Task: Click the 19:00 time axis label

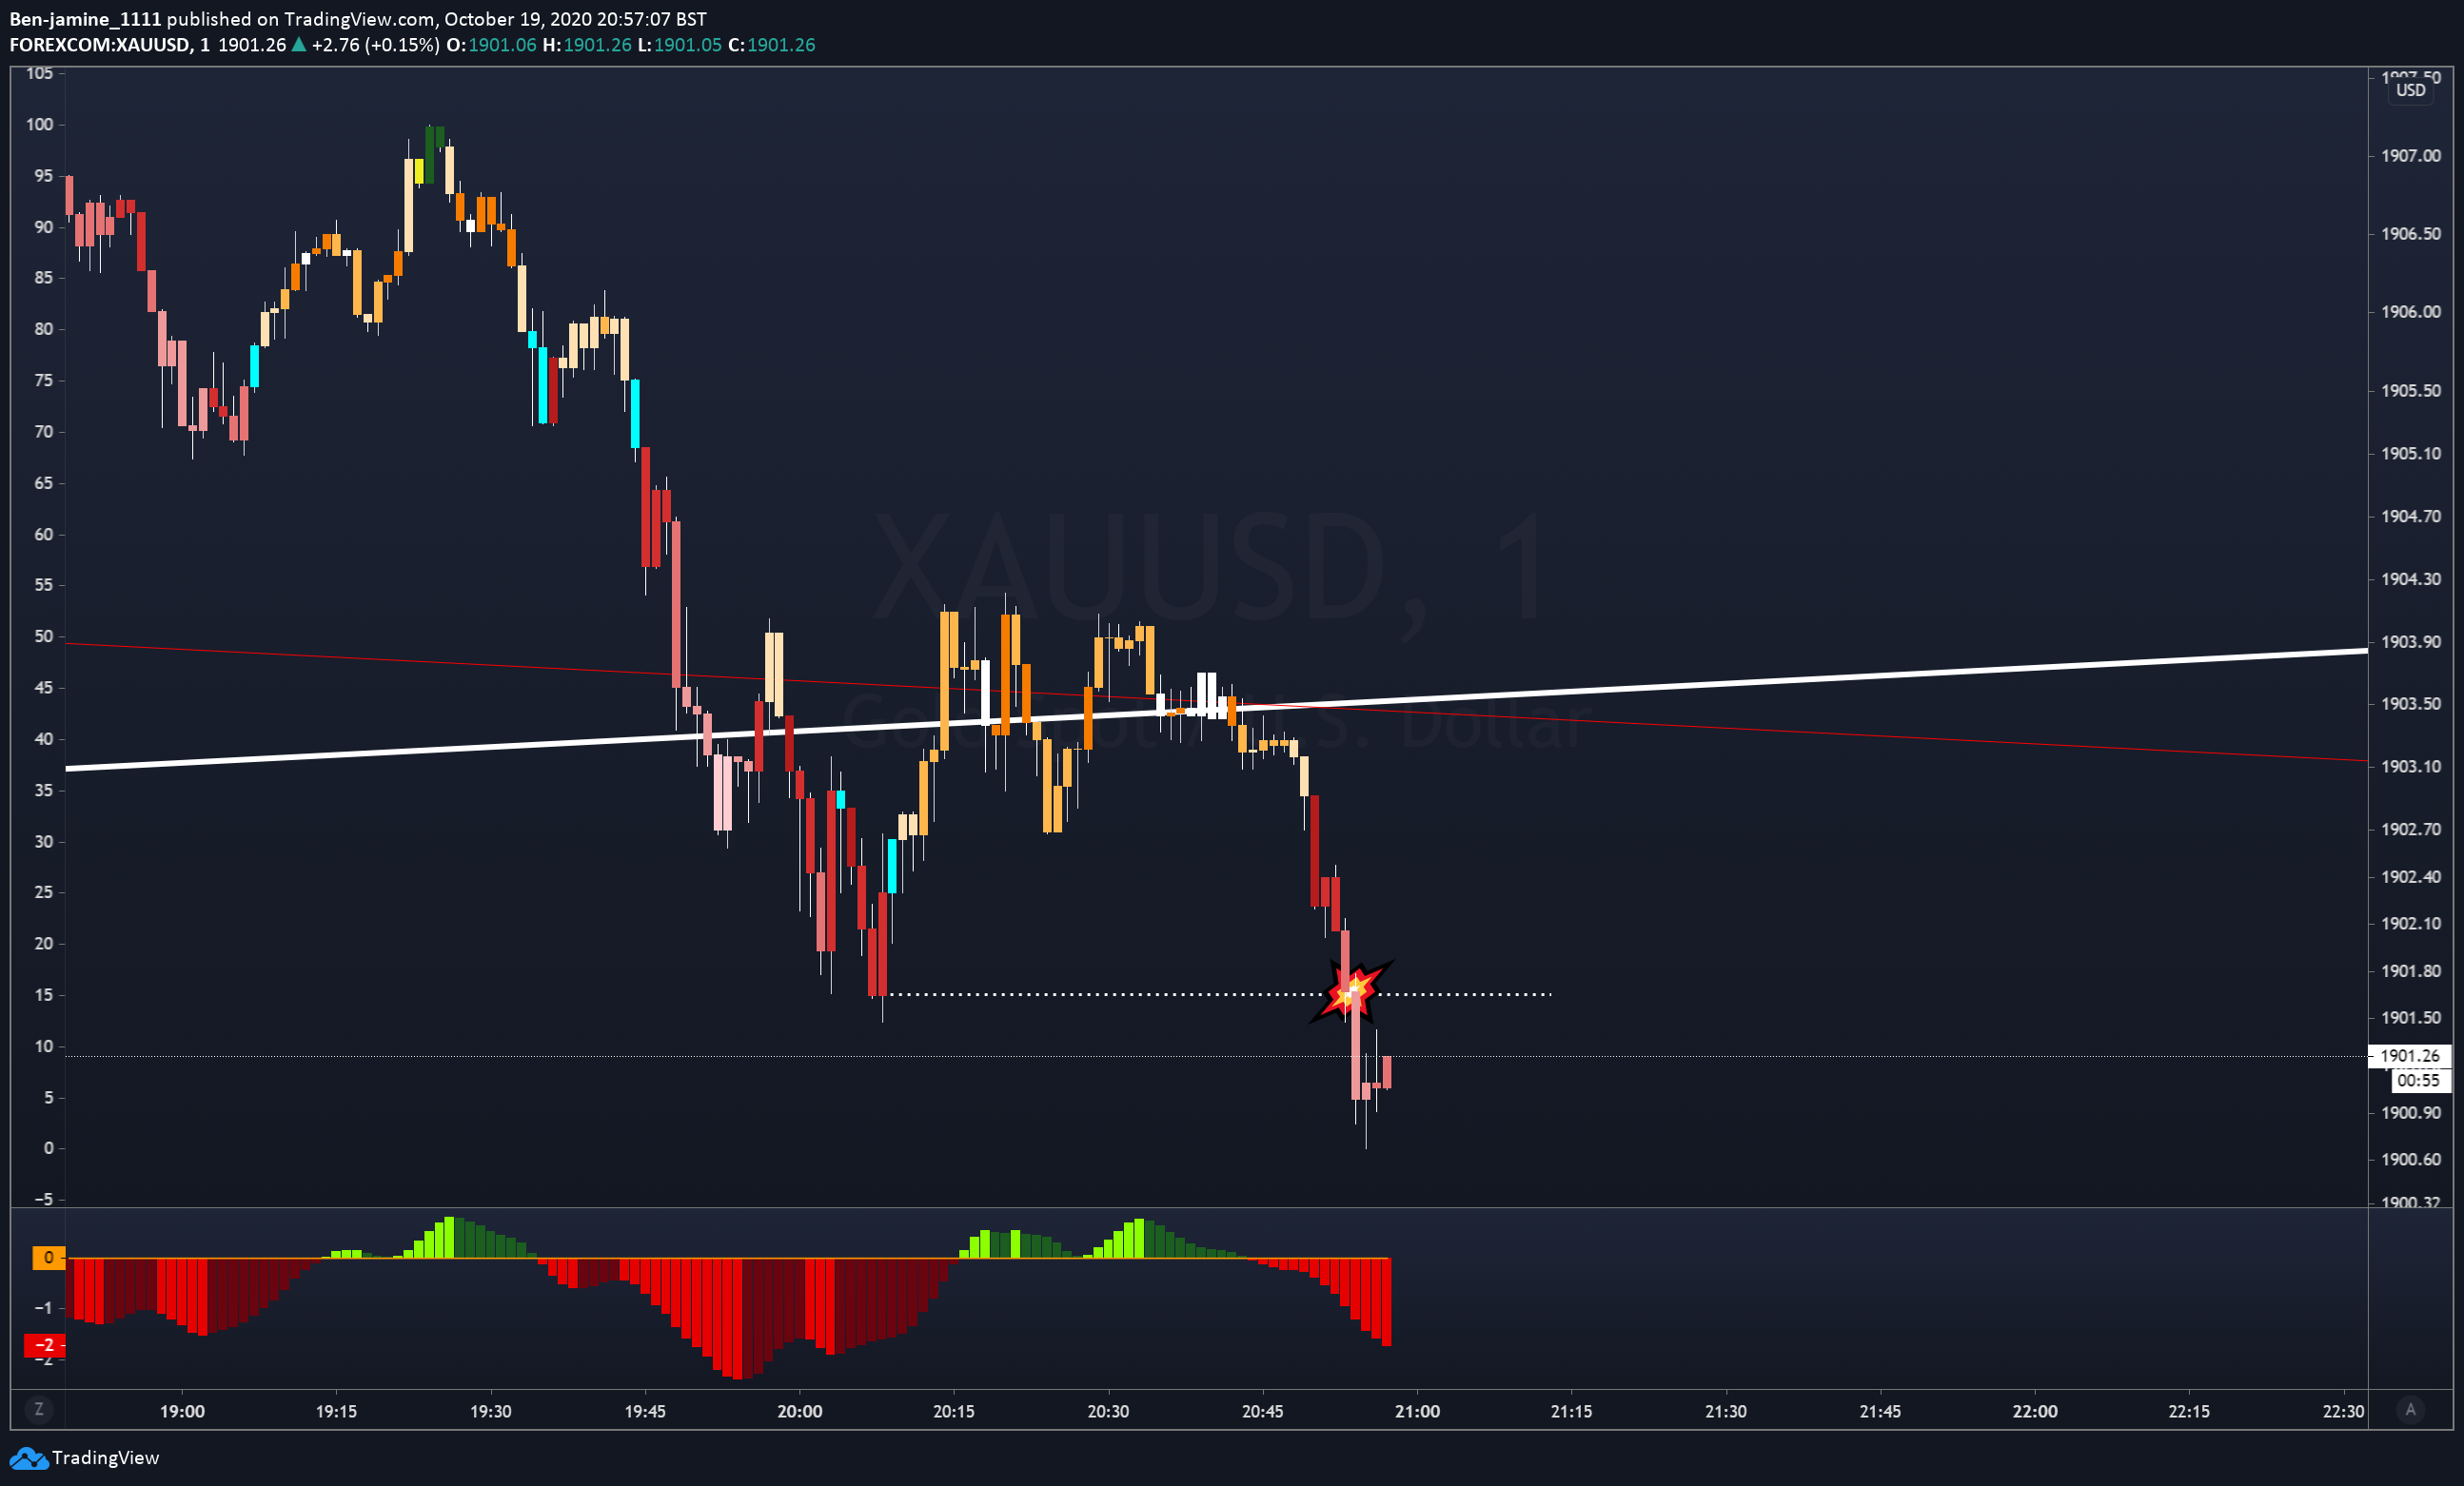Action: pyautogui.click(x=182, y=1411)
